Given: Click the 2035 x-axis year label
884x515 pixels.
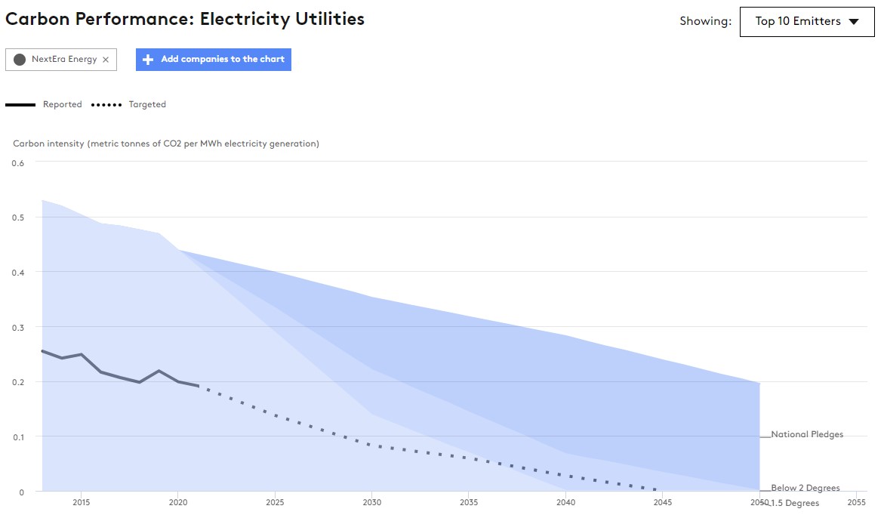Looking at the screenshot, I should click(468, 502).
